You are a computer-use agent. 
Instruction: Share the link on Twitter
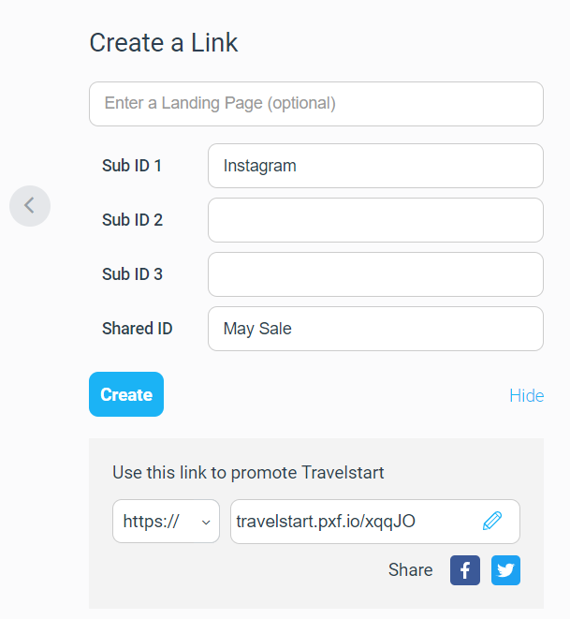point(505,570)
